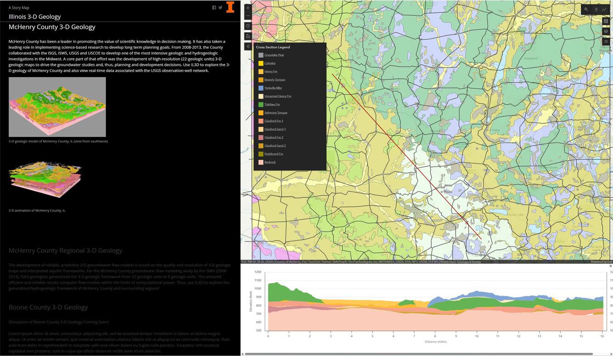Click the zoom out tool on the map
The image size is (613, 356).
pos(248,15)
